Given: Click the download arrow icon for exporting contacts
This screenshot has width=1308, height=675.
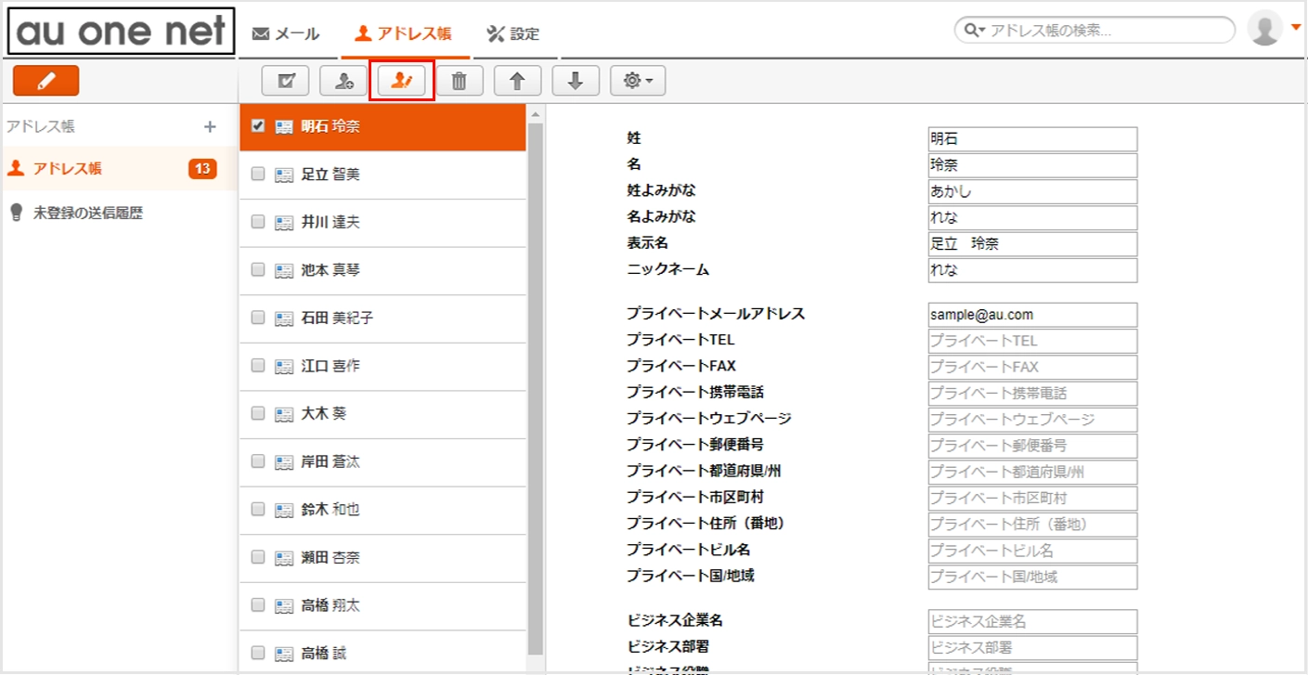Looking at the screenshot, I should (576, 80).
